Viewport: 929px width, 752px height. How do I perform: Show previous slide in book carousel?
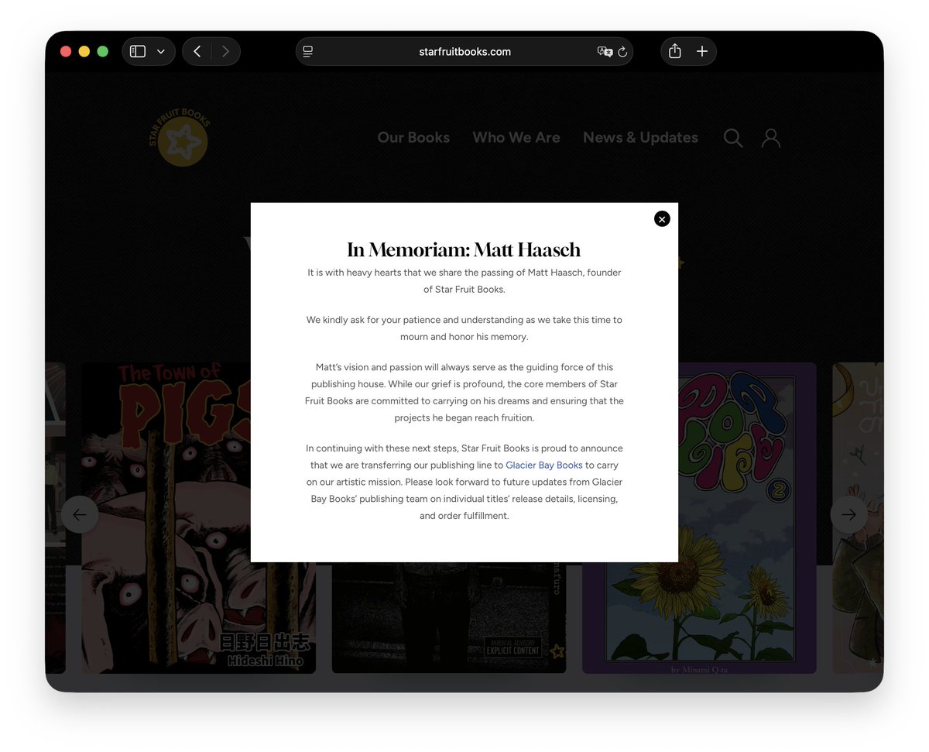[x=80, y=515]
